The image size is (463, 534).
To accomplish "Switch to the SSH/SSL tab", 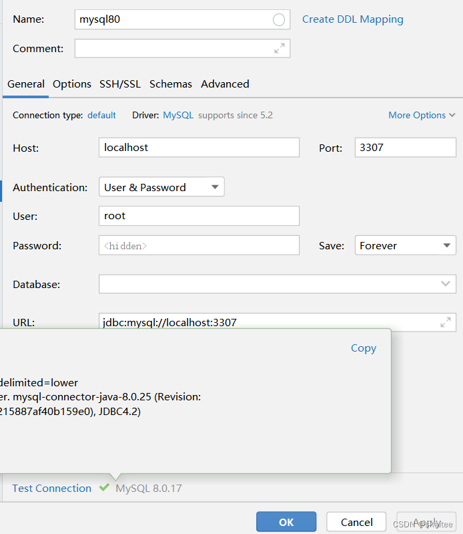I will click(x=120, y=84).
